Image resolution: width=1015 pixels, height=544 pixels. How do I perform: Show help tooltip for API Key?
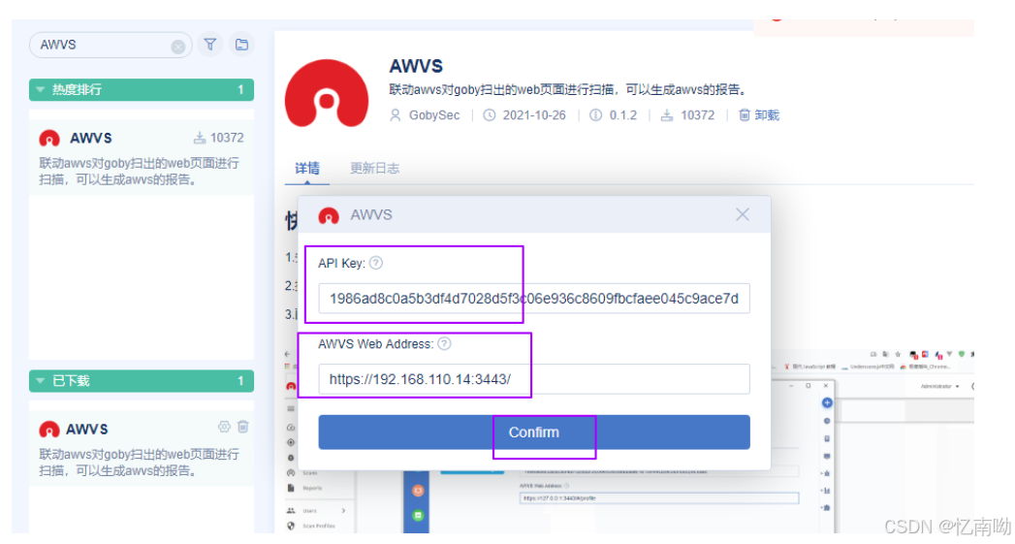(x=376, y=263)
